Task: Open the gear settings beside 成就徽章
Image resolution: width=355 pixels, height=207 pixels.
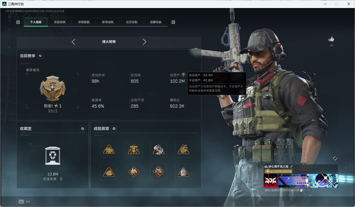Action: 114,129
